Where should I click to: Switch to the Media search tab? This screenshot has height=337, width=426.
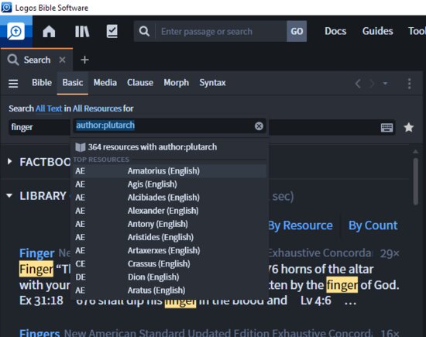point(105,83)
